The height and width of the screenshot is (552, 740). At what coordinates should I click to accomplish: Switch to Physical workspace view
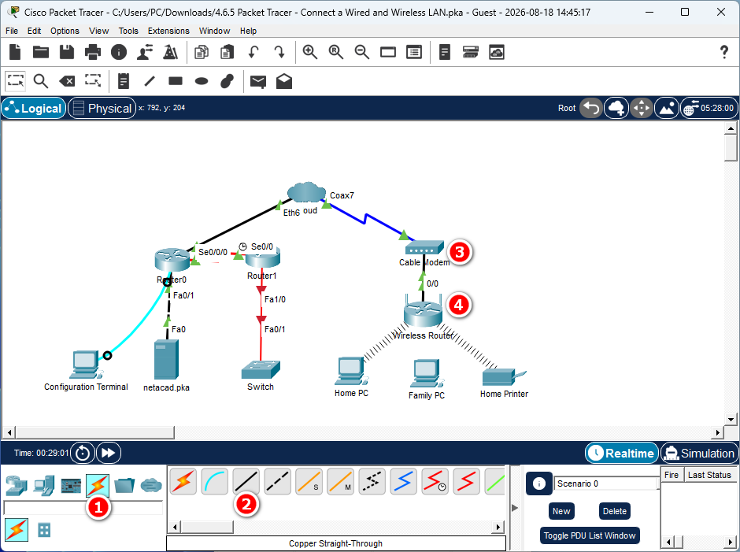click(102, 108)
